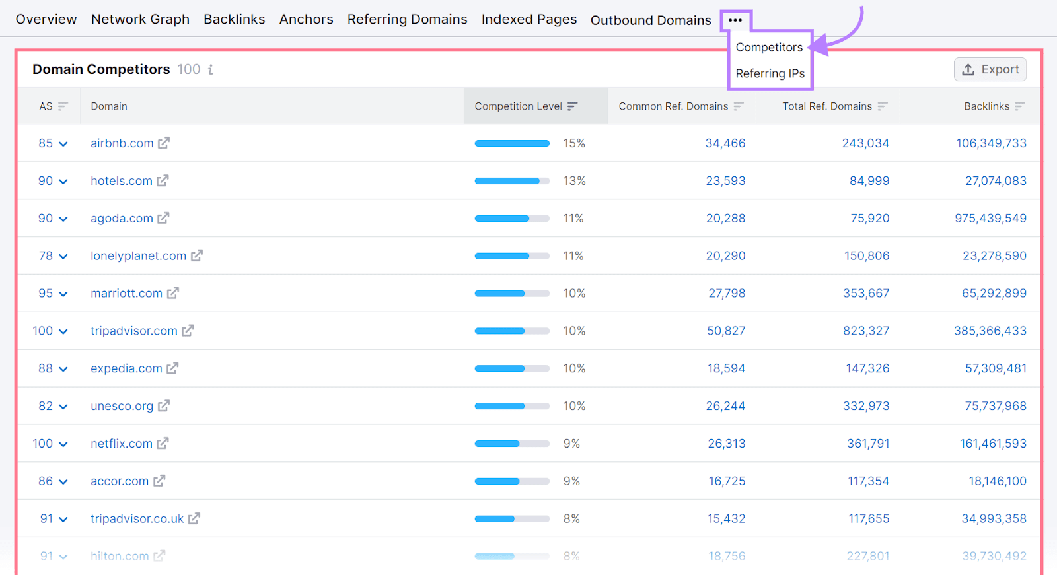Show Domain Competitors info icon
This screenshot has width=1057, height=575.
[211, 69]
